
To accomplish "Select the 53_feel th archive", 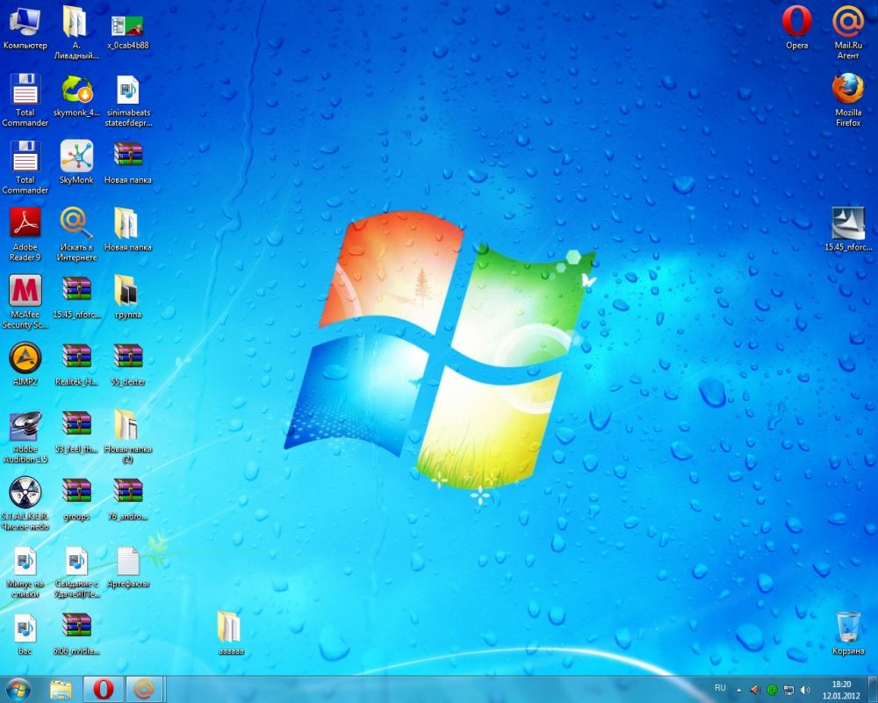I will pyautogui.click(x=76, y=431).
